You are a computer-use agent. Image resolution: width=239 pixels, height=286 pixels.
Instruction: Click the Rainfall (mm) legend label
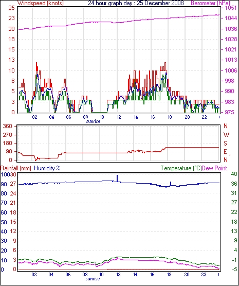click(x=16, y=168)
